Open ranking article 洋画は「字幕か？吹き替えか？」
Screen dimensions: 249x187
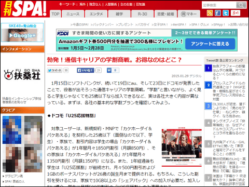point(229,180)
